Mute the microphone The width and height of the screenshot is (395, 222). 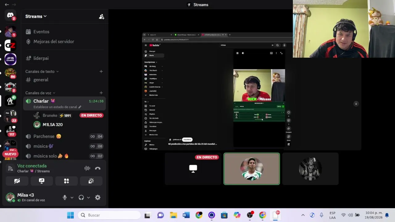pos(65,198)
